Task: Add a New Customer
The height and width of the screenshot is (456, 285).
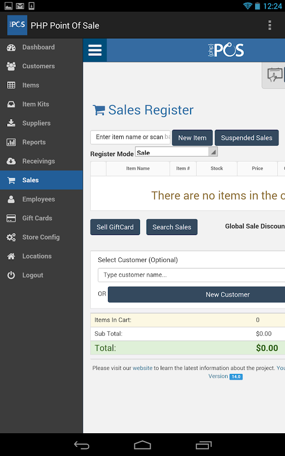Action: click(x=196, y=294)
